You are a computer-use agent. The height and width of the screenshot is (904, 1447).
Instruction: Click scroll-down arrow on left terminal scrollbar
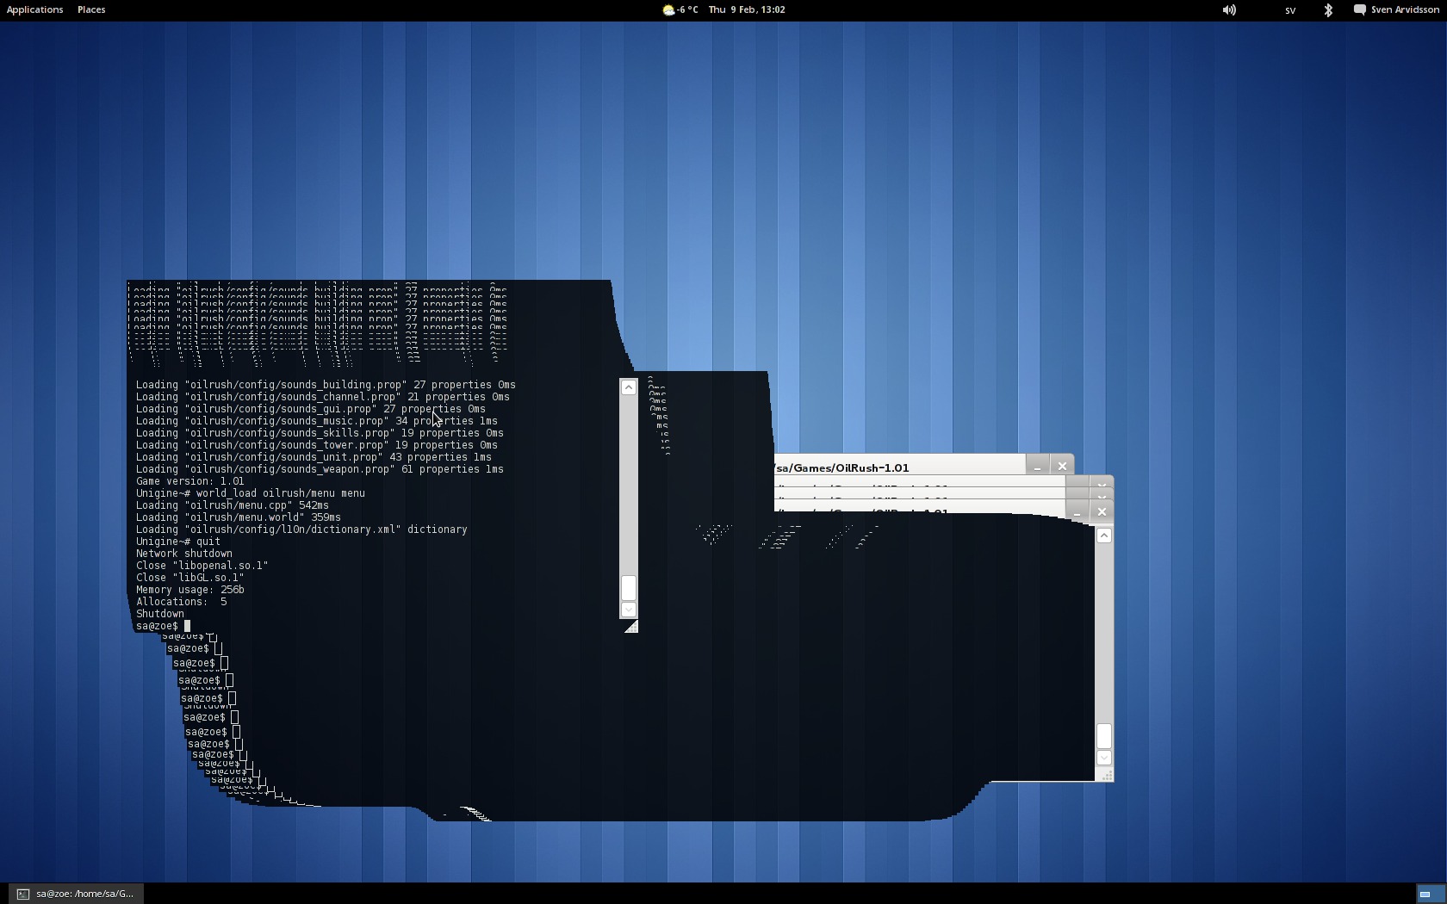click(x=629, y=610)
